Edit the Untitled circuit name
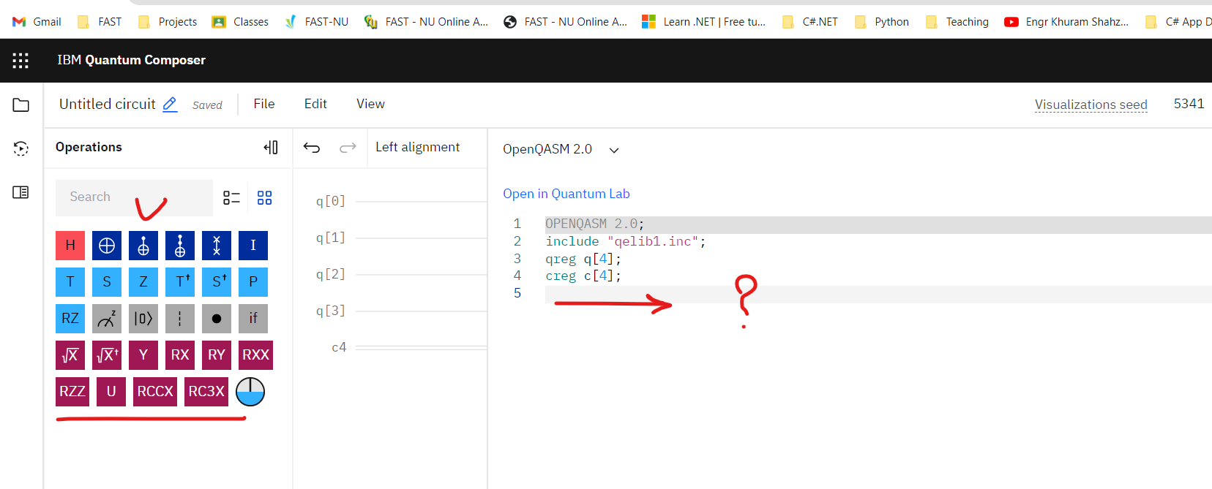This screenshot has width=1212, height=489. pyautogui.click(x=170, y=104)
